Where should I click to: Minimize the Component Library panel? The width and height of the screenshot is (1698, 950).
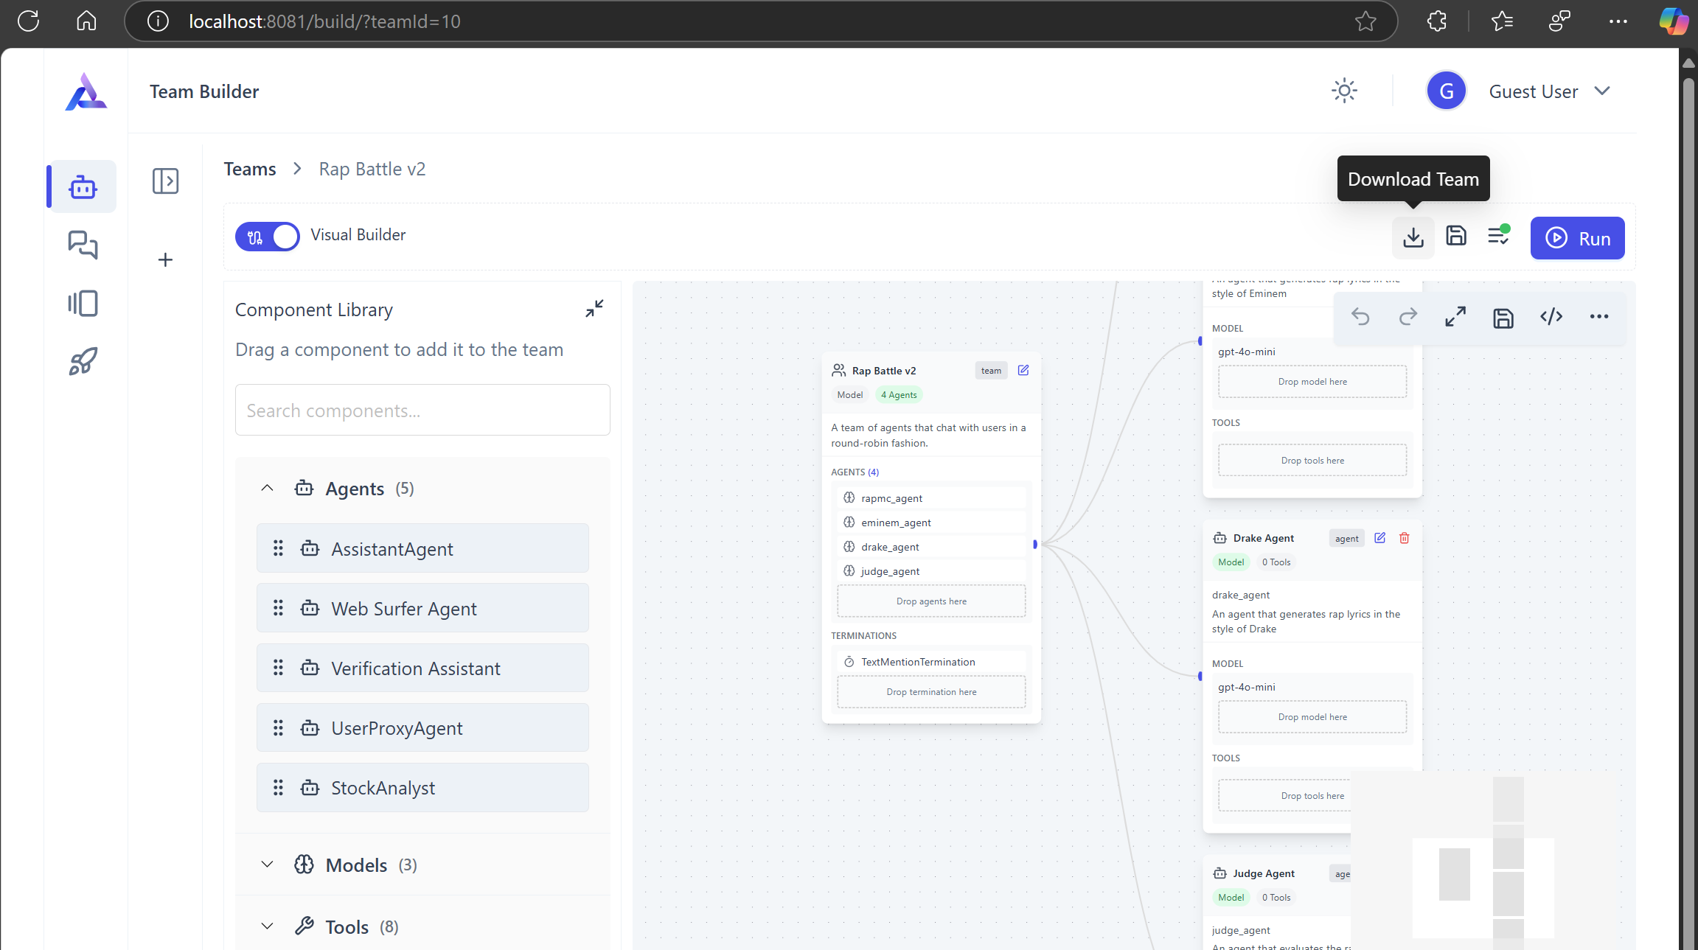click(x=594, y=308)
